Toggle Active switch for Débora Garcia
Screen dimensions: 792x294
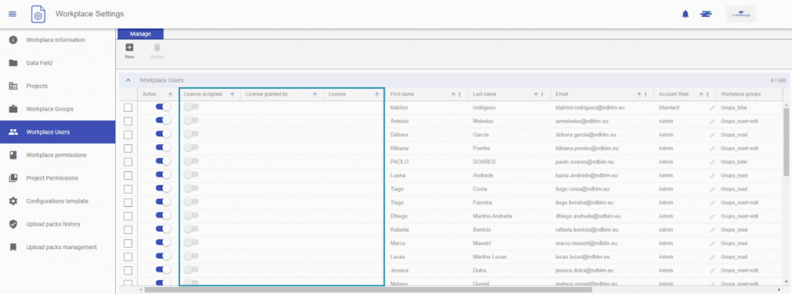pyautogui.click(x=163, y=134)
